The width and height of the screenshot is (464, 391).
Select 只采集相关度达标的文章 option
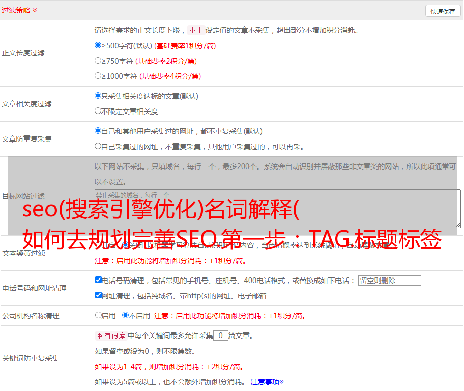point(98,96)
